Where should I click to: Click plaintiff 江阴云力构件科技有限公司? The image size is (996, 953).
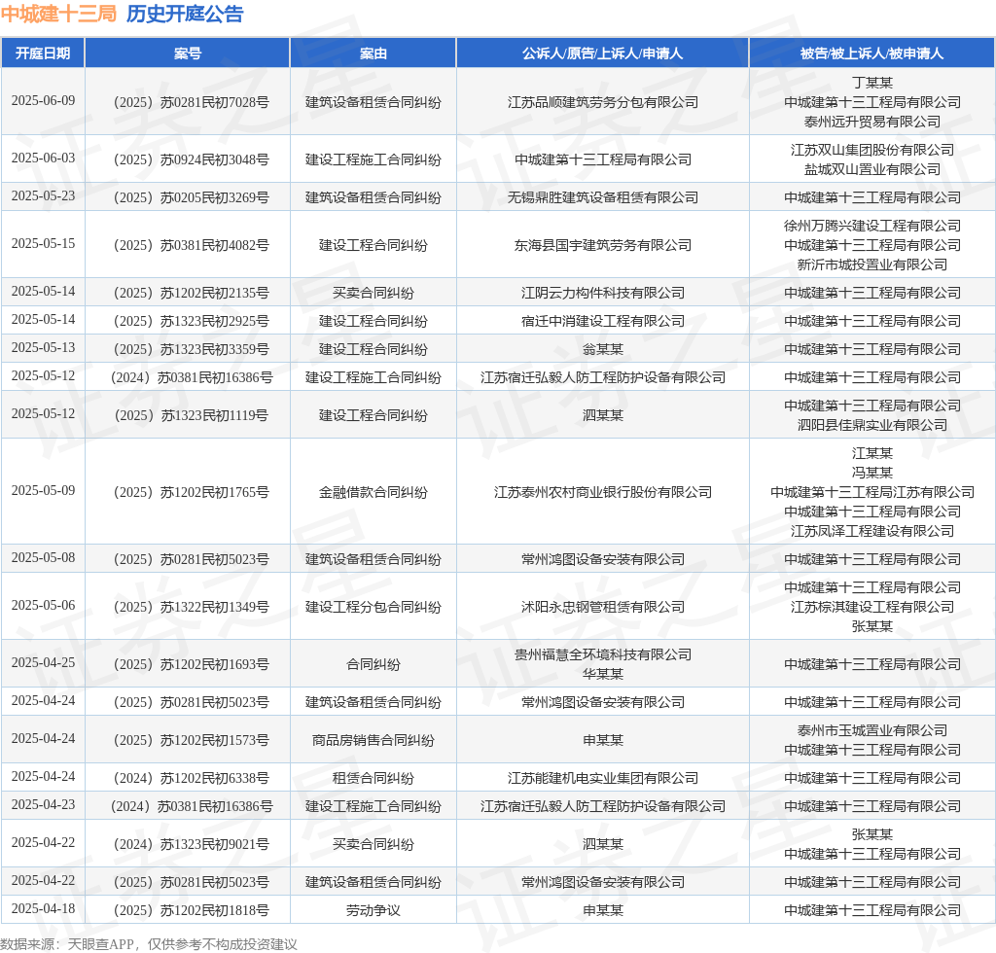[x=602, y=293]
